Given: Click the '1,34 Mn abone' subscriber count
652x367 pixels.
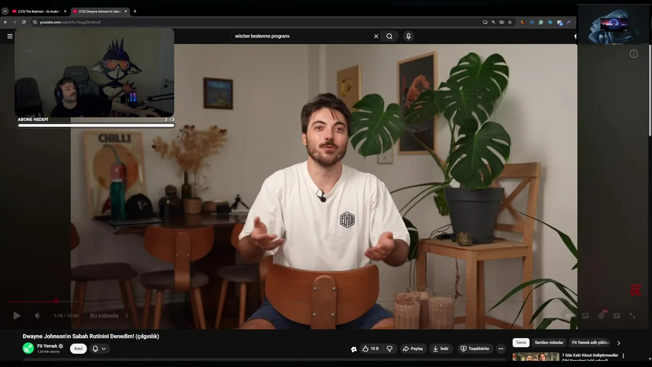Looking at the screenshot, I should 48,352.
